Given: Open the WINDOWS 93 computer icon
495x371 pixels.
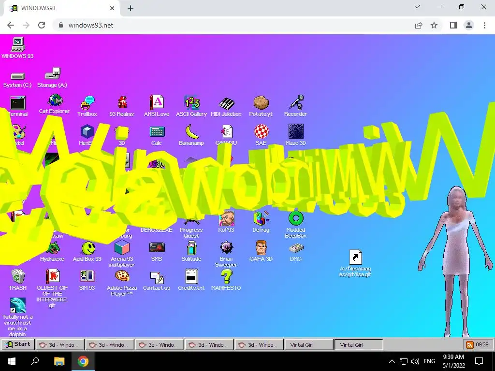Looking at the screenshot, I should click(x=18, y=44).
